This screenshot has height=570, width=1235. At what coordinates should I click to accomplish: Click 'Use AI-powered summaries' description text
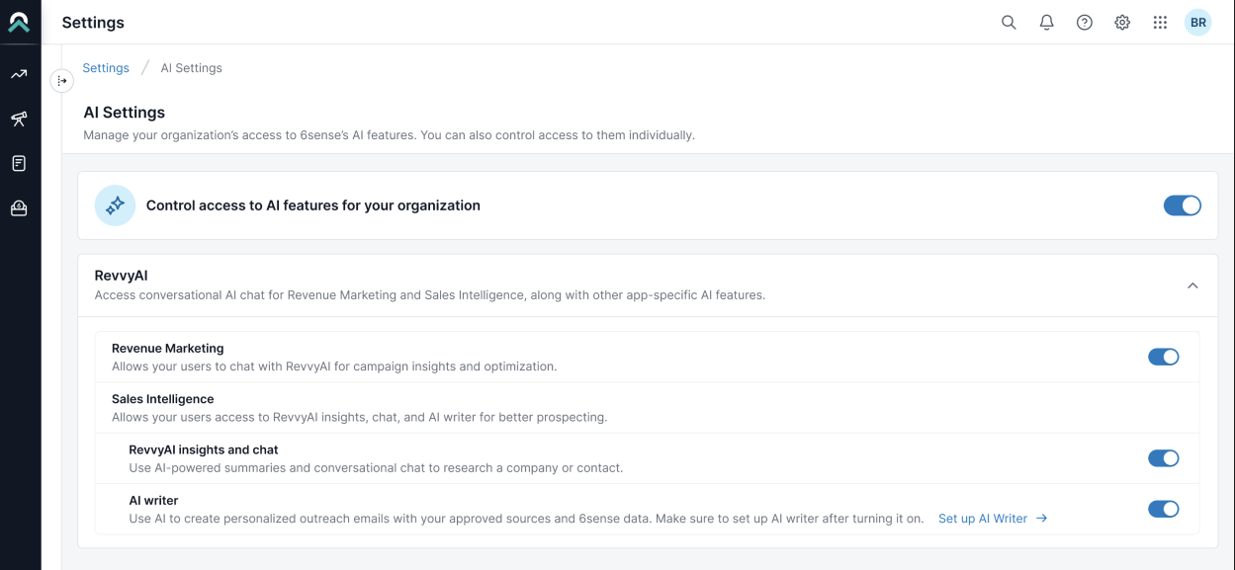pyautogui.click(x=376, y=468)
